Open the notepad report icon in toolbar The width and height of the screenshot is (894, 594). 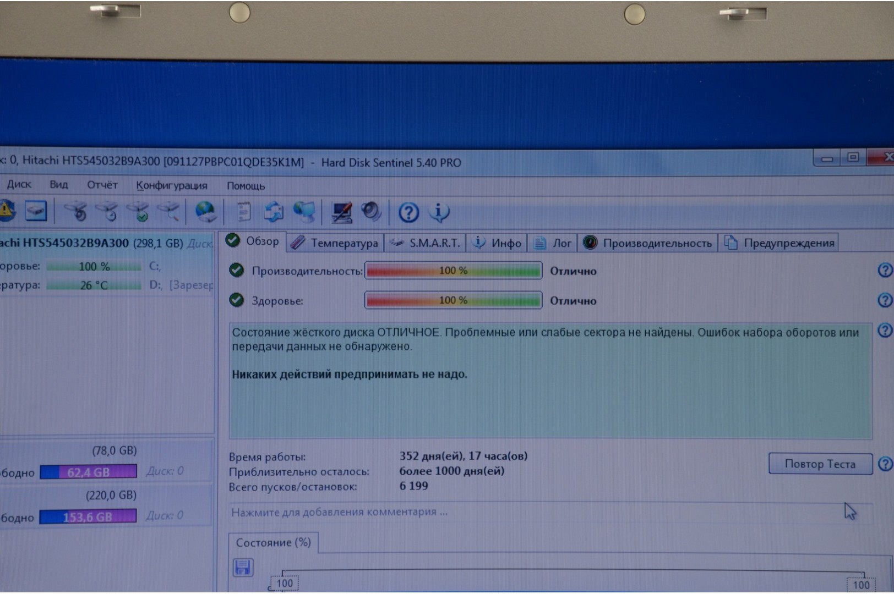pyautogui.click(x=243, y=212)
